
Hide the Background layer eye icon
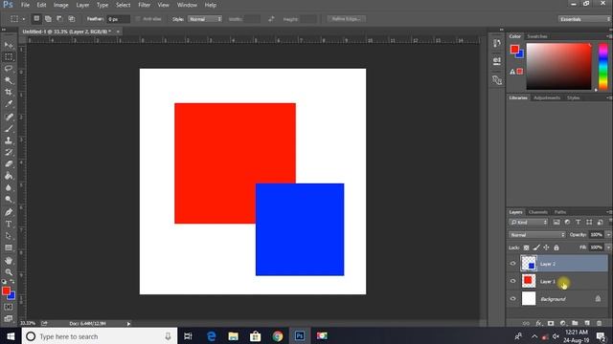pyautogui.click(x=513, y=299)
